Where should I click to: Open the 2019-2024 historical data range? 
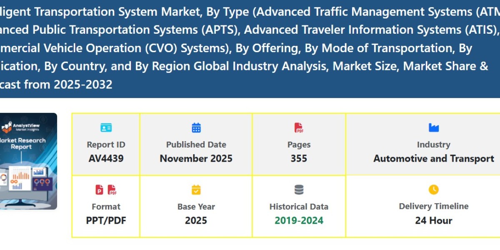pyautogui.click(x=298, y=220)
